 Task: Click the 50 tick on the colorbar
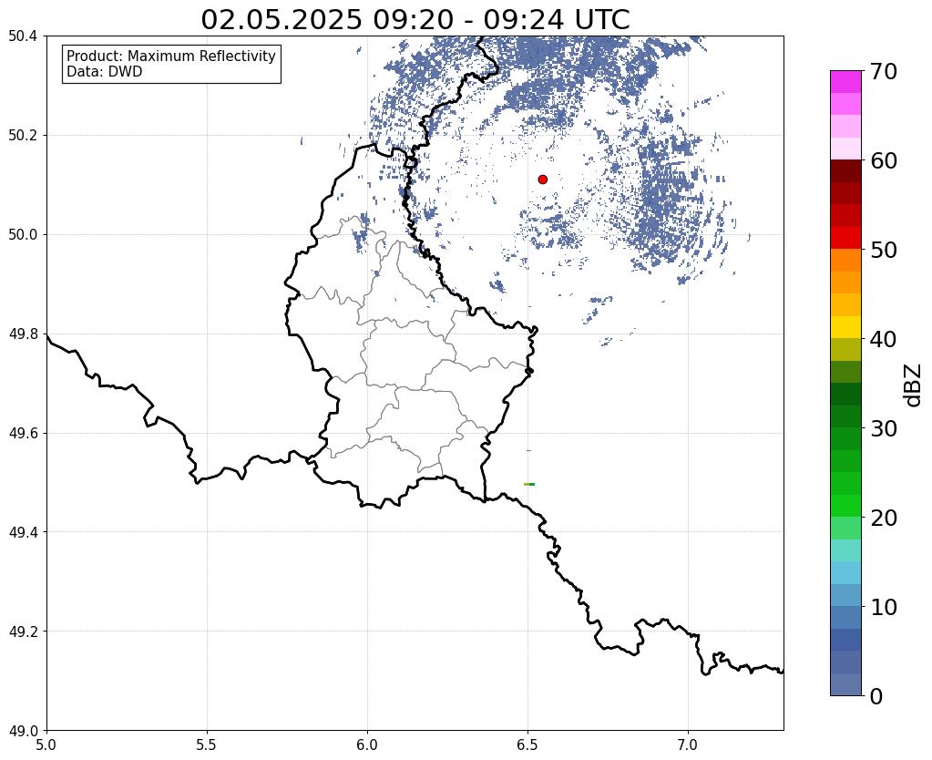[x=884, y=250]
